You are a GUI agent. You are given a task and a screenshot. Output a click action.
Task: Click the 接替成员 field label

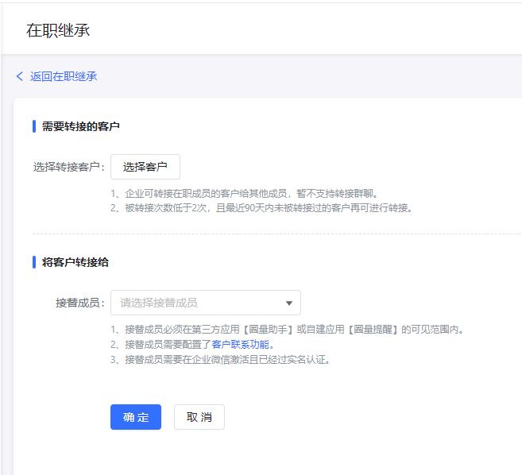point(79,303)
